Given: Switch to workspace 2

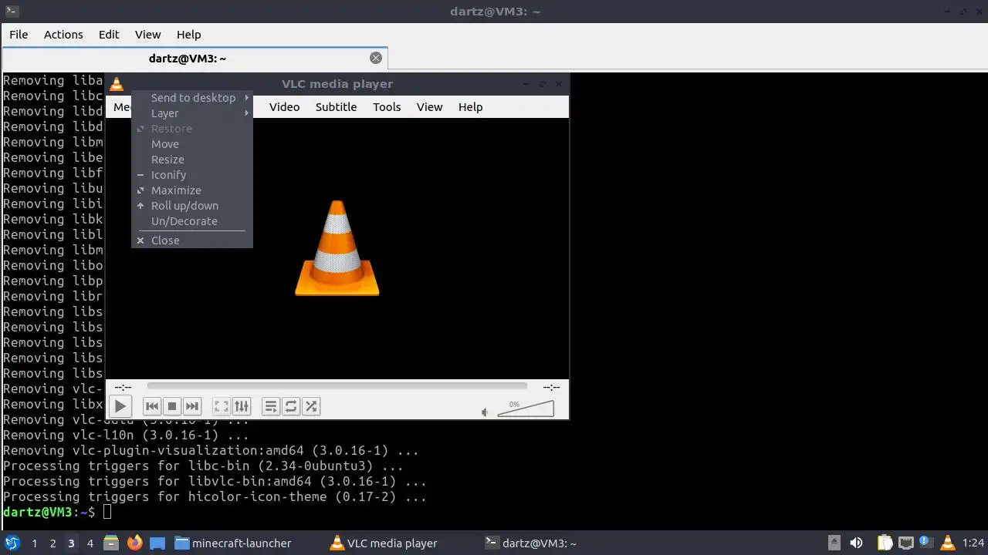Looking at the screenshot, I should [52, 543].
